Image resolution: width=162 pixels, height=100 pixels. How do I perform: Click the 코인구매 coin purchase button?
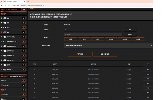[80, 54]
